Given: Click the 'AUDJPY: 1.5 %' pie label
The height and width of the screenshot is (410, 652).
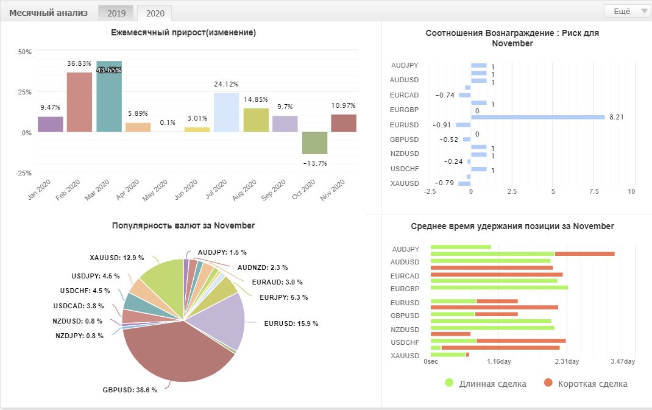Looking at the screenshot, I should [x=222, y=252].
